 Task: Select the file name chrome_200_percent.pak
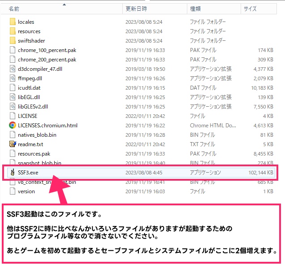pyautogui.click(x=47, y=60)
